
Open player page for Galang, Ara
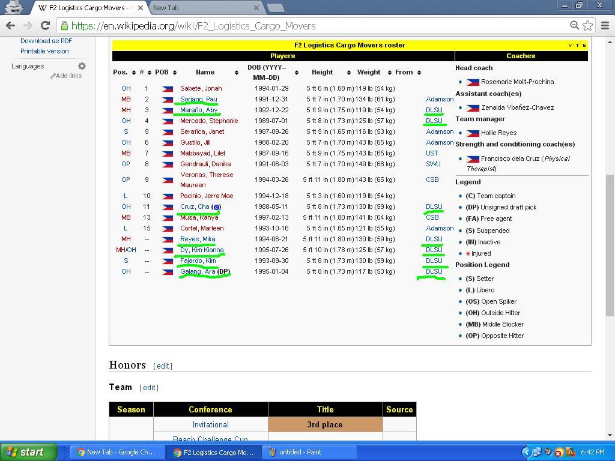[198, 271]
